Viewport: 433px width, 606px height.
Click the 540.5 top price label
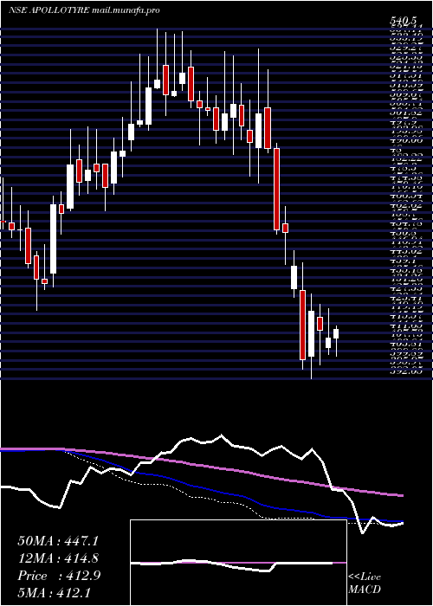point(403,22)
